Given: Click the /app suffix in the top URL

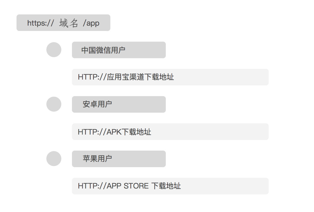Looking at the screenshot, I should point(91,23).
